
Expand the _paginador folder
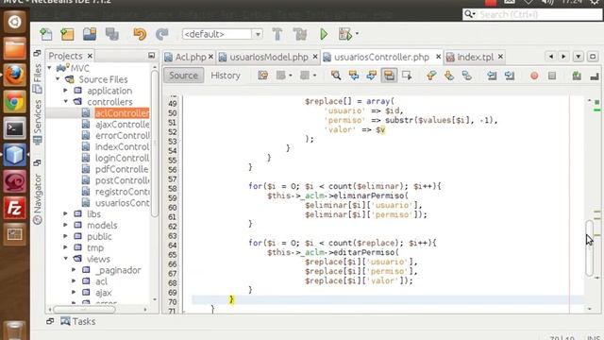pyautogui.click(x=74, y=270)
